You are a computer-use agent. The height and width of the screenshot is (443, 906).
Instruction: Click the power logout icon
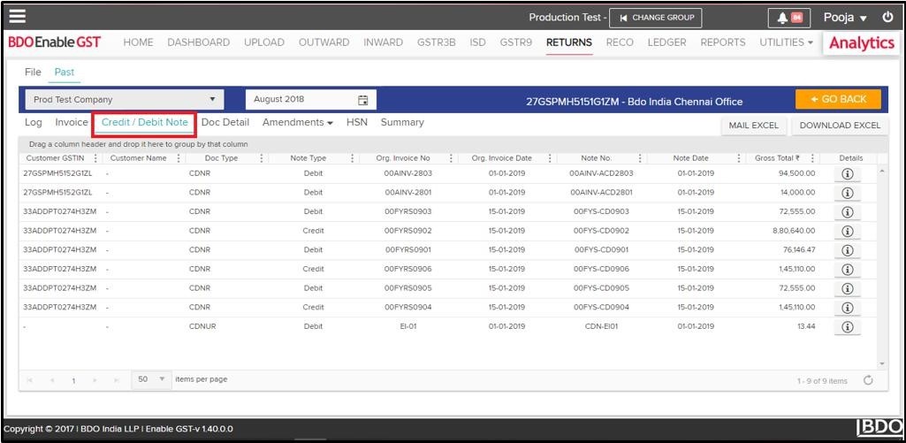click(x=887, y=17)
